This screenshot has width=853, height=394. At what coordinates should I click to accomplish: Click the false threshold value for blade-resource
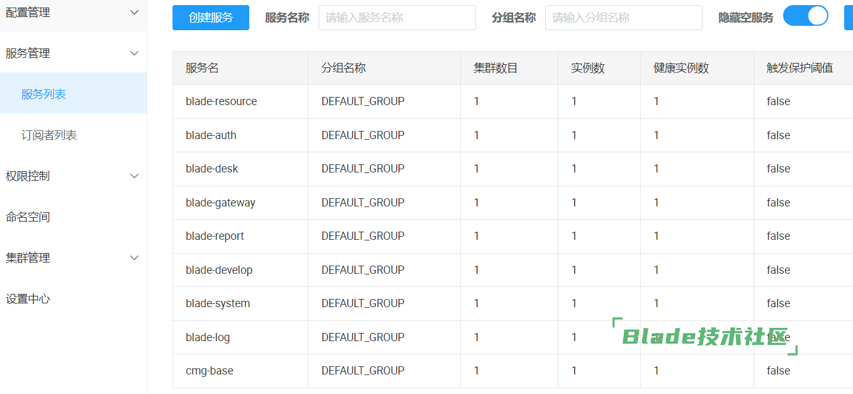(778, 101)
